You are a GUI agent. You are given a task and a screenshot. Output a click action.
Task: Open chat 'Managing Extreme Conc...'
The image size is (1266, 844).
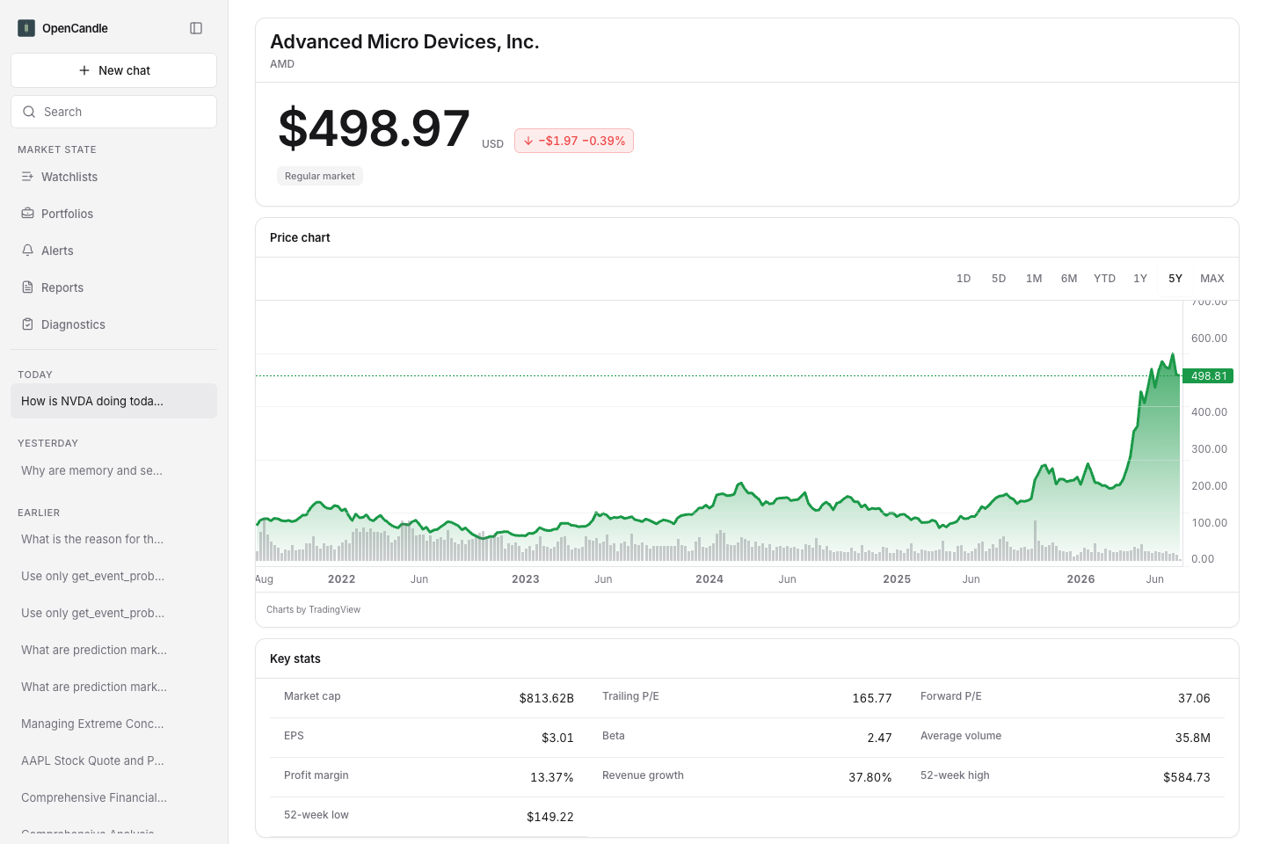pos(113,724)
